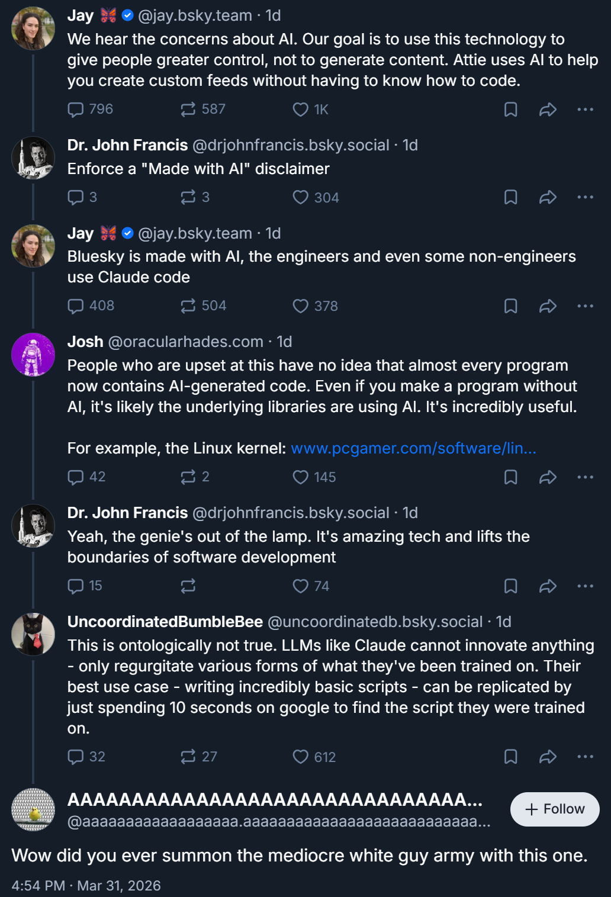Screen dimensions: 611x897
Task: Open the pcgamer.com Linux kernel link
Action: pyautogui.click(x=413, y=448)
